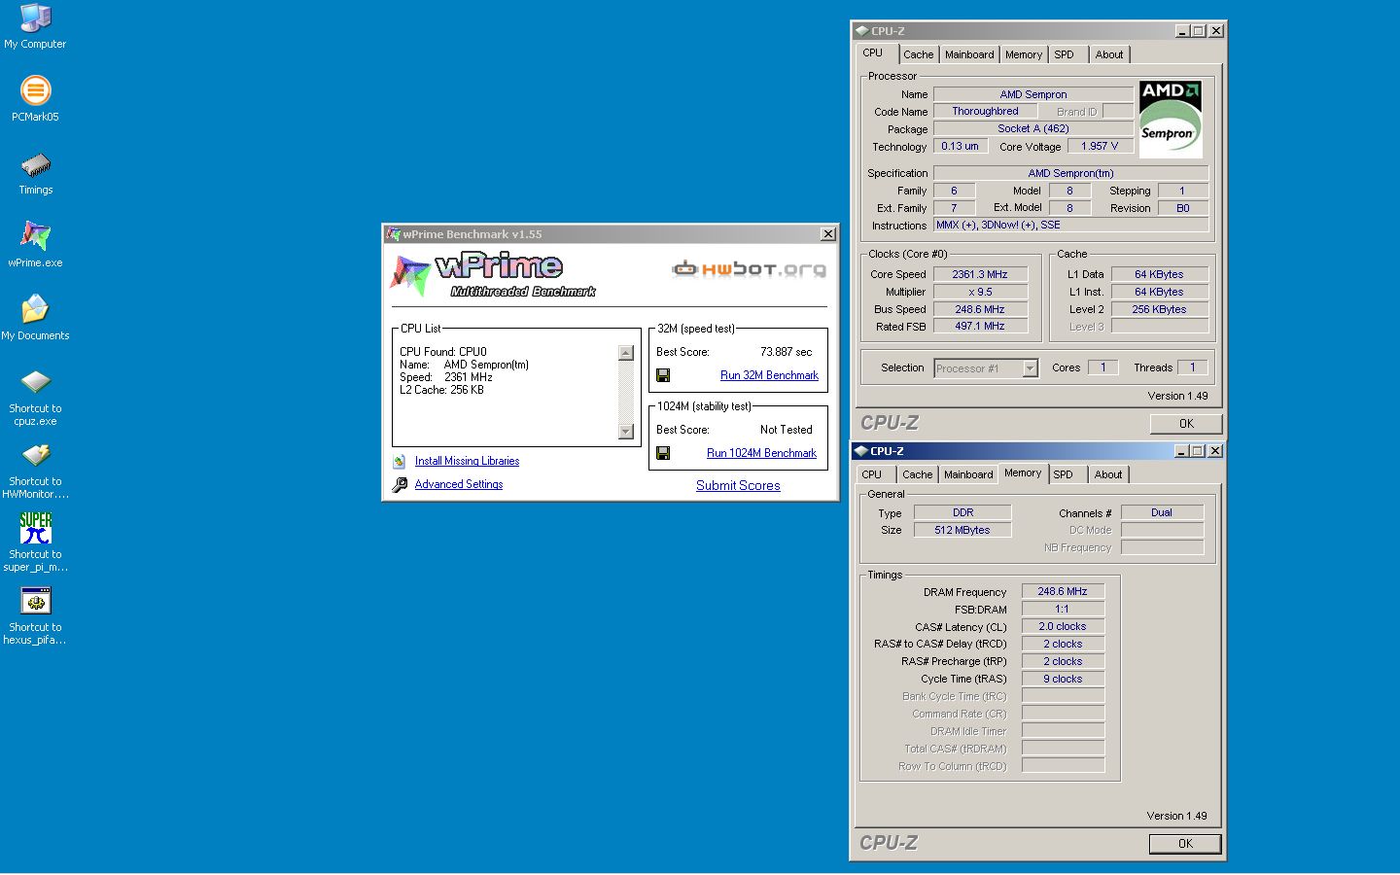The height and width of the screenshot is (875, 1400).
Task: Switch to Memory tab in upper CPU-Z
Action: (1024, 54)
